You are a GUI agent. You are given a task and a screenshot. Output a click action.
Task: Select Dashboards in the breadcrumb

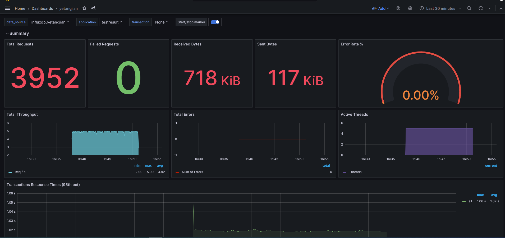click(42, 8)
